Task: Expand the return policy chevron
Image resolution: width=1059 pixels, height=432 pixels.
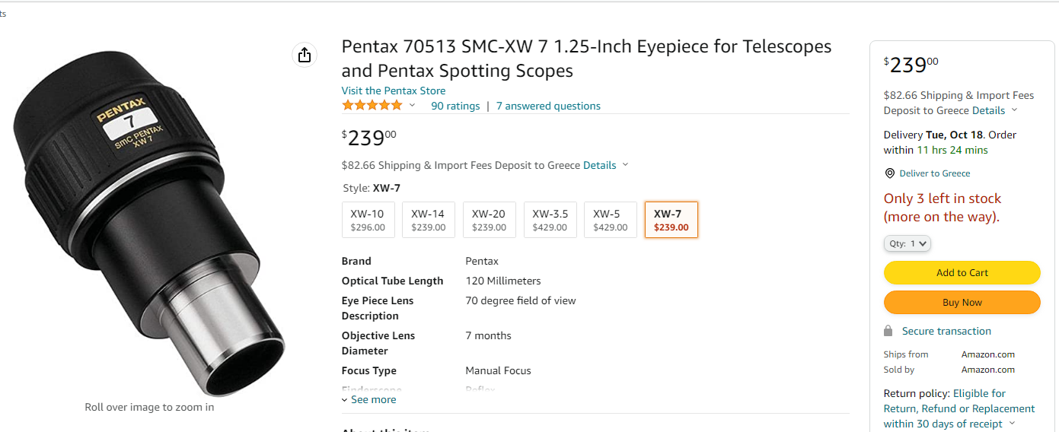Action: coord(1012,424)
